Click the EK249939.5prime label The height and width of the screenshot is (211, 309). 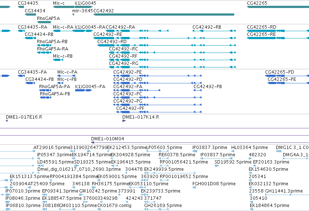tap(164, 169)
